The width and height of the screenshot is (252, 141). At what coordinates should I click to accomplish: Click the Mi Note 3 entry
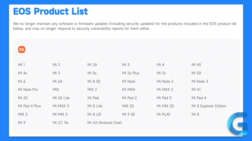click(200, 81)
